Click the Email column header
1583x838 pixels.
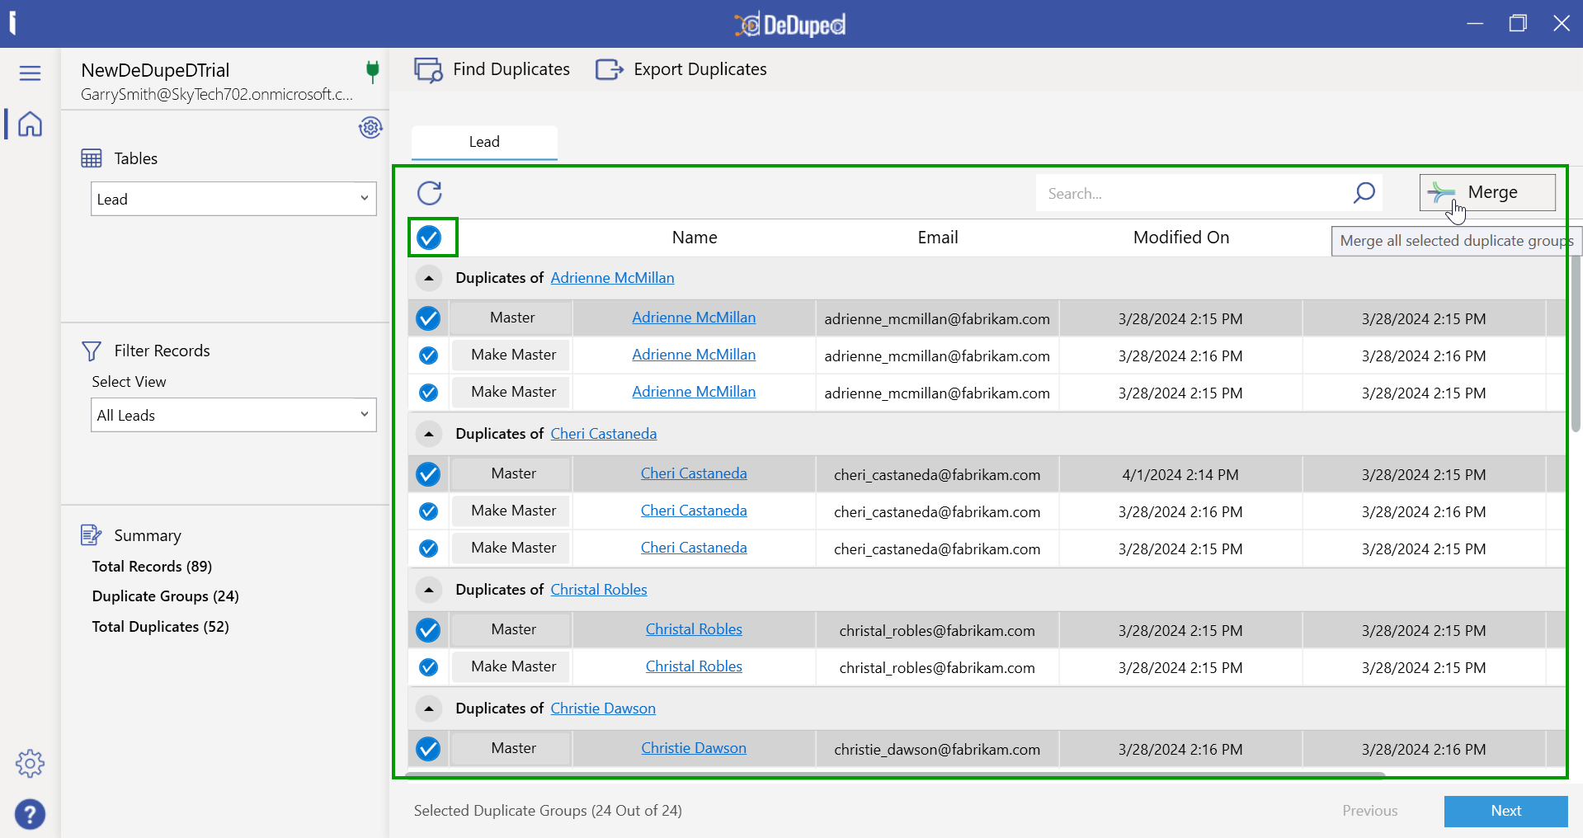tap(938, 238)
